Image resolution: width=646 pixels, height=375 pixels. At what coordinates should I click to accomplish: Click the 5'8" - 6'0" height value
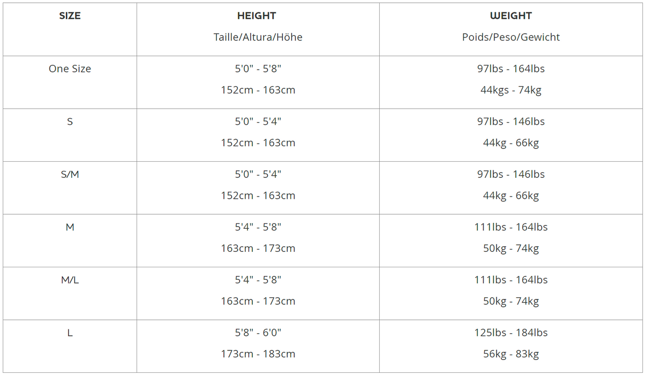(258, 333)
